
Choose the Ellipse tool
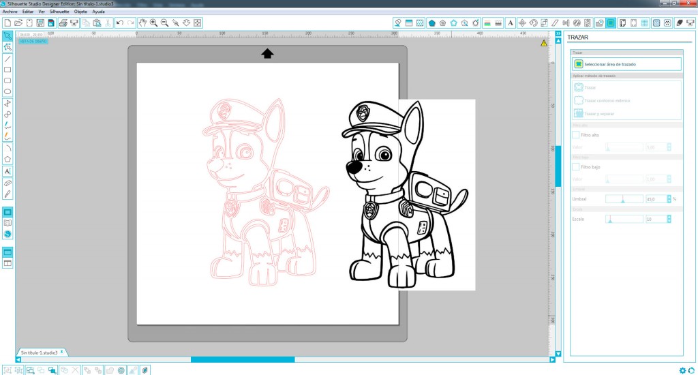[x=7, y=92]
